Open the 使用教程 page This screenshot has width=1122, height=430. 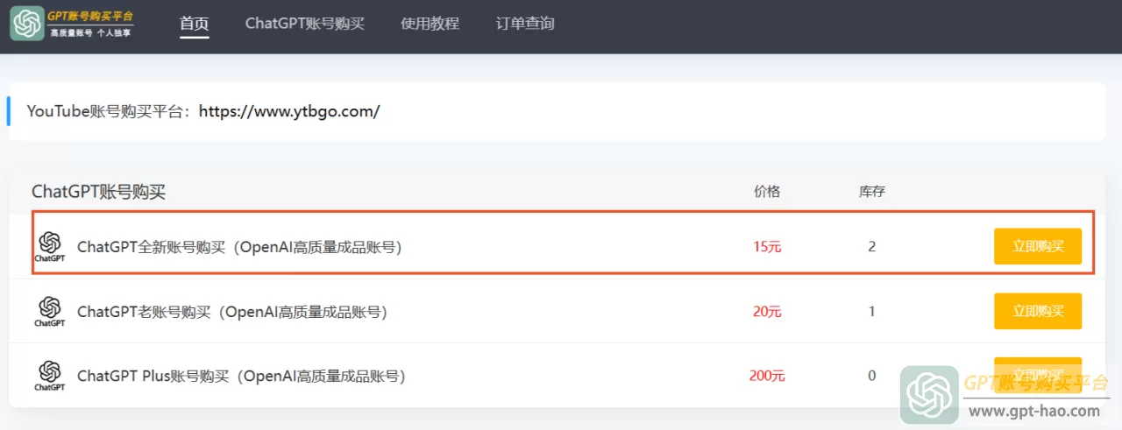(430, 24)
